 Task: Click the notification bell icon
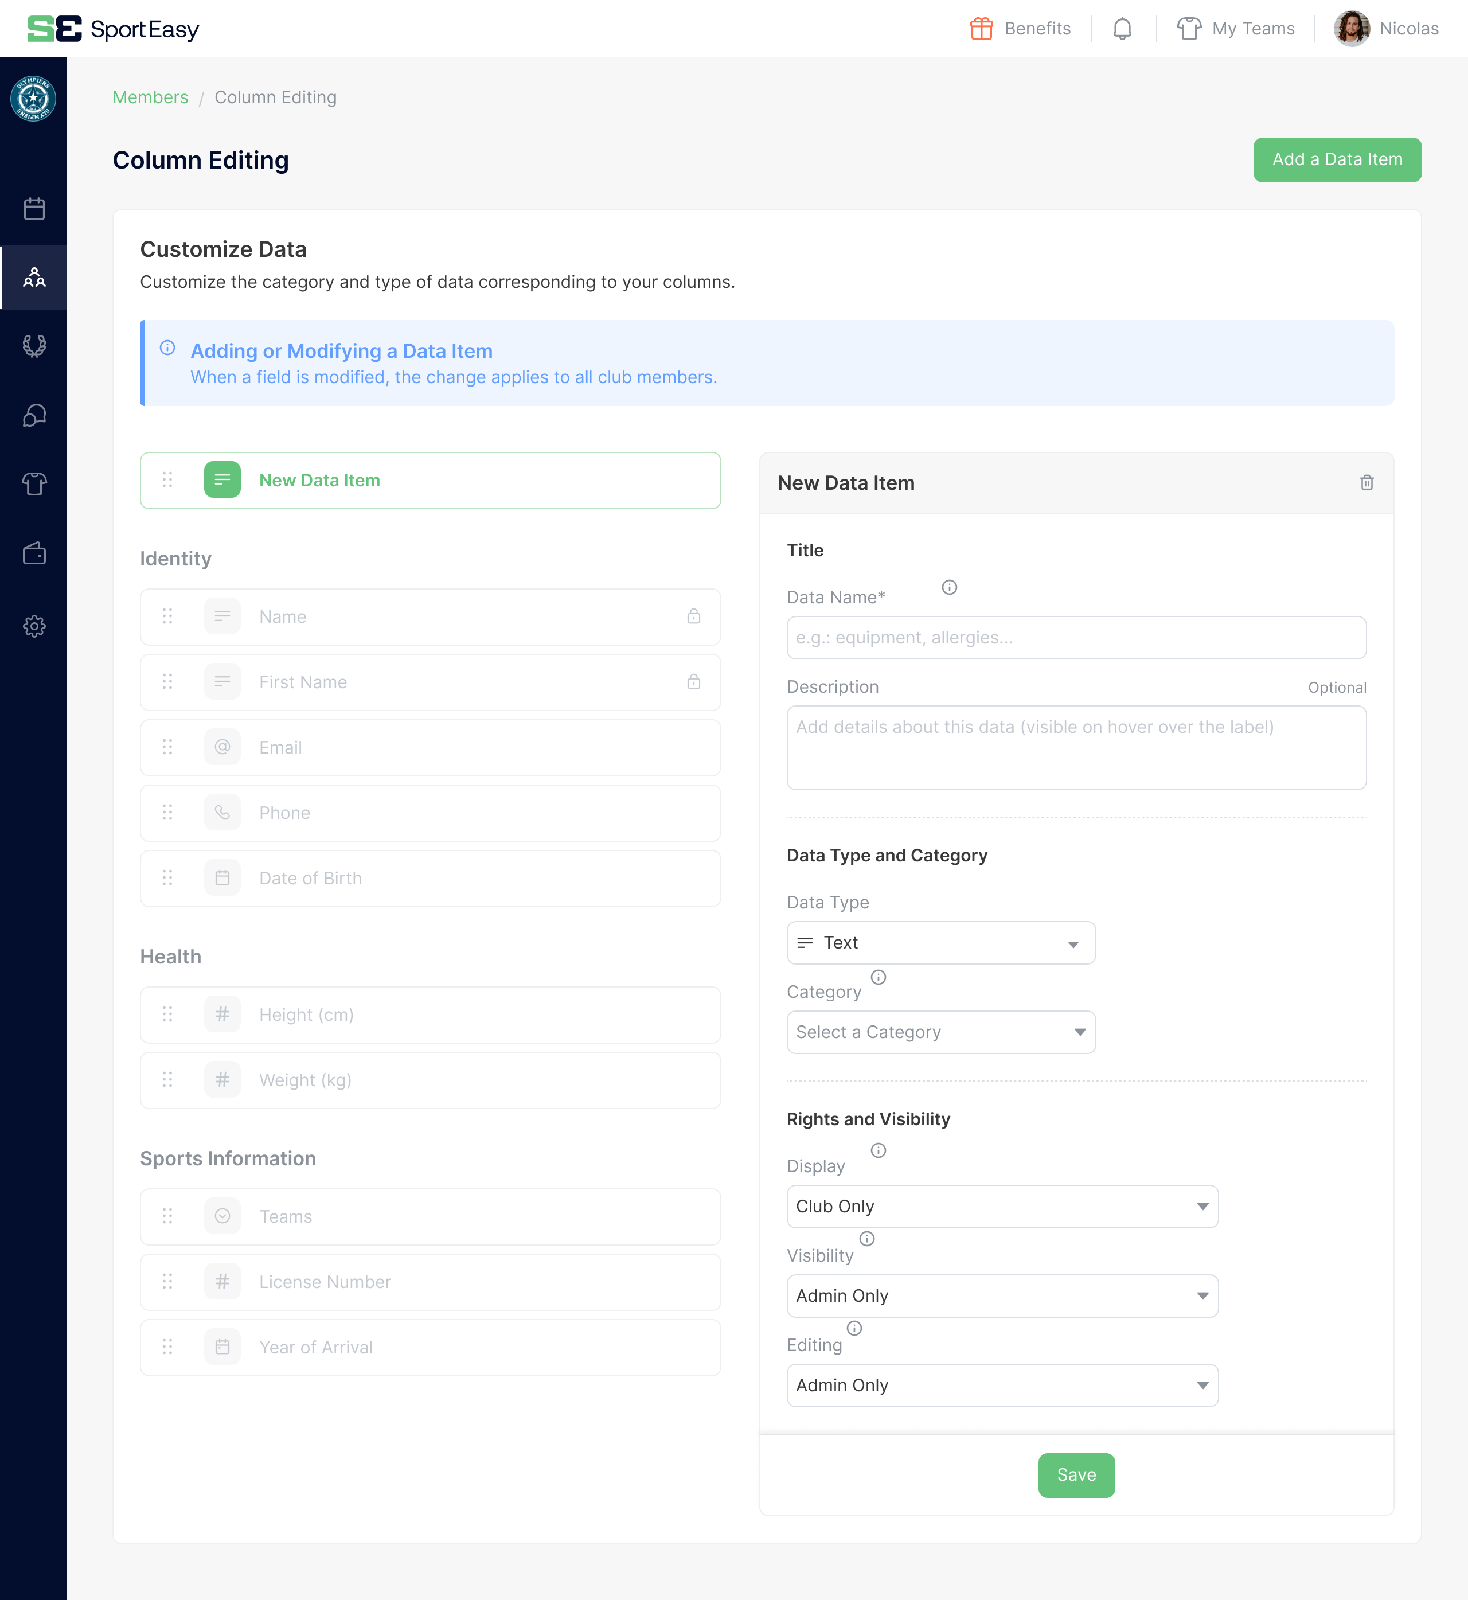tap(1122, 29)
